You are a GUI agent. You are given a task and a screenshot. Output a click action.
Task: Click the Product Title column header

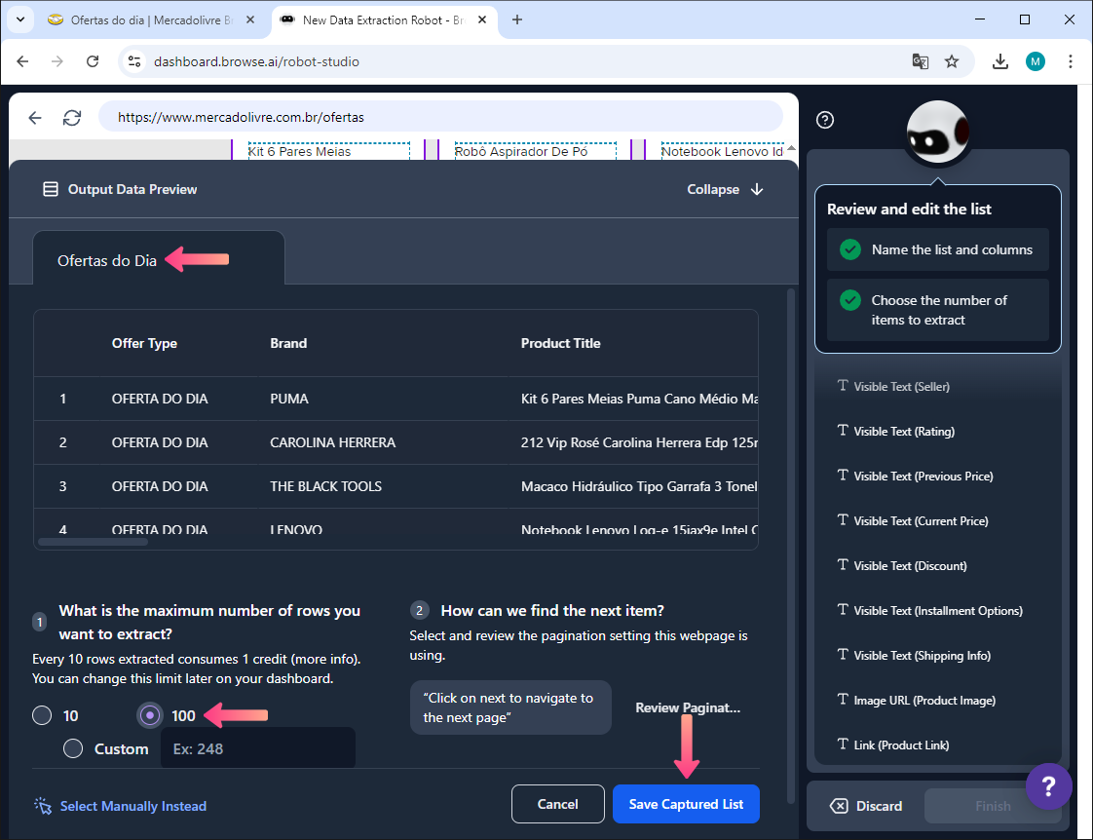point(560,343)
